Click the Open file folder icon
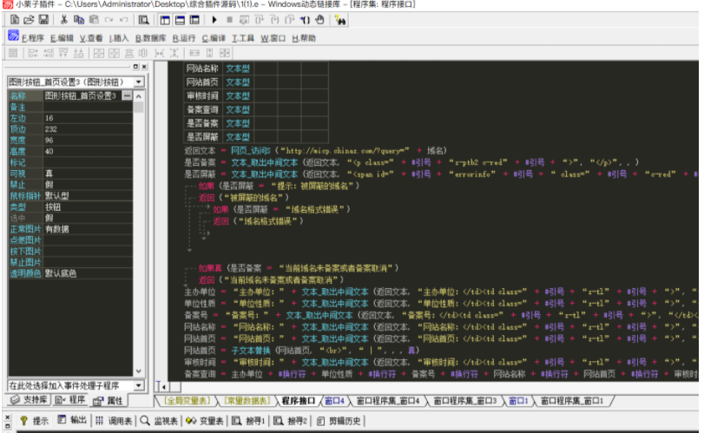The width and height of the screenshot is (704, 433). click(x=27, y=19)
